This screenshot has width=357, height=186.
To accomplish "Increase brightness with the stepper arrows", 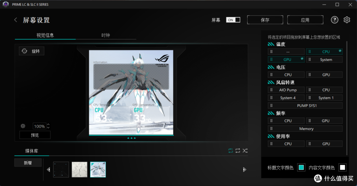I will point(48,125).
